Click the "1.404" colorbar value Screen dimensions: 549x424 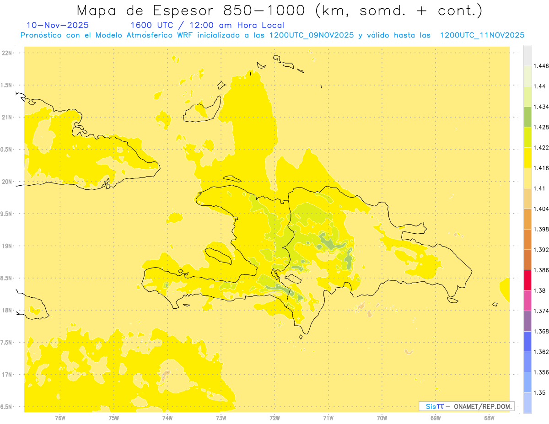[x=542, y=209]
